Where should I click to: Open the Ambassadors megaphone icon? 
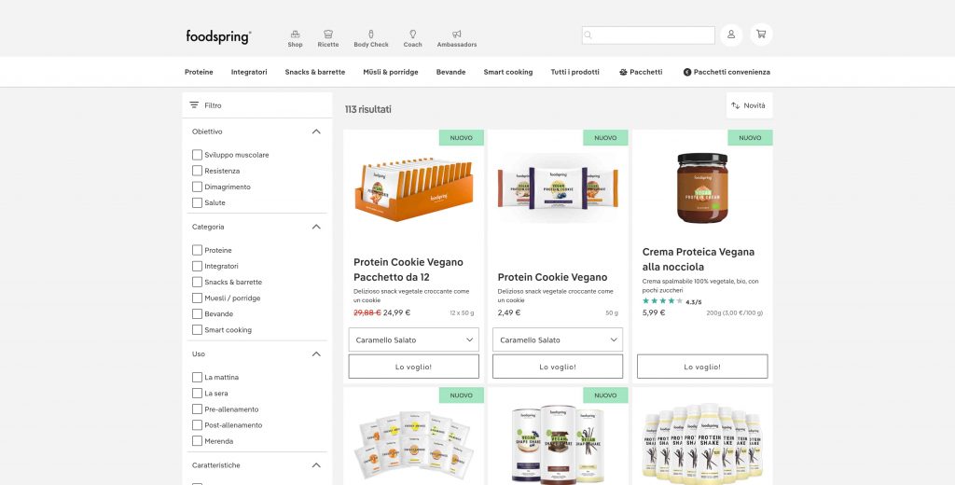457,35
